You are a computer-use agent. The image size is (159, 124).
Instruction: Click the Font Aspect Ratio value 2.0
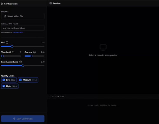coord(43,62)
